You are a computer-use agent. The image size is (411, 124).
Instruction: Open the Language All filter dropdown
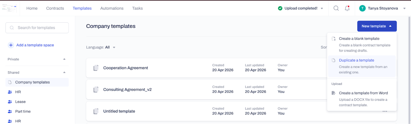[101, 47]
